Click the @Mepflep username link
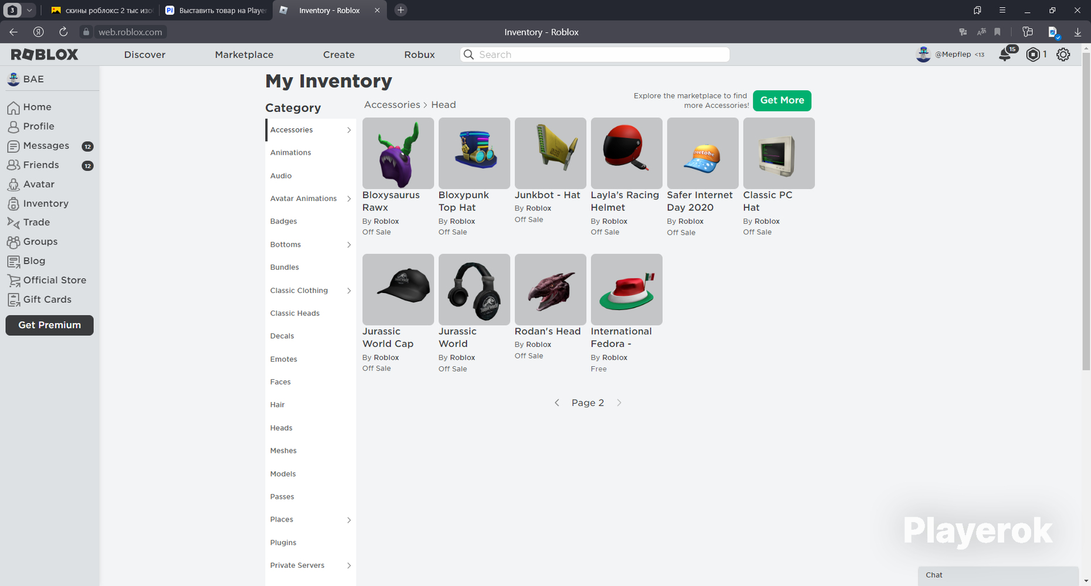The height and width of the screenshot is (586, 1091). click(x=953, y=54)
